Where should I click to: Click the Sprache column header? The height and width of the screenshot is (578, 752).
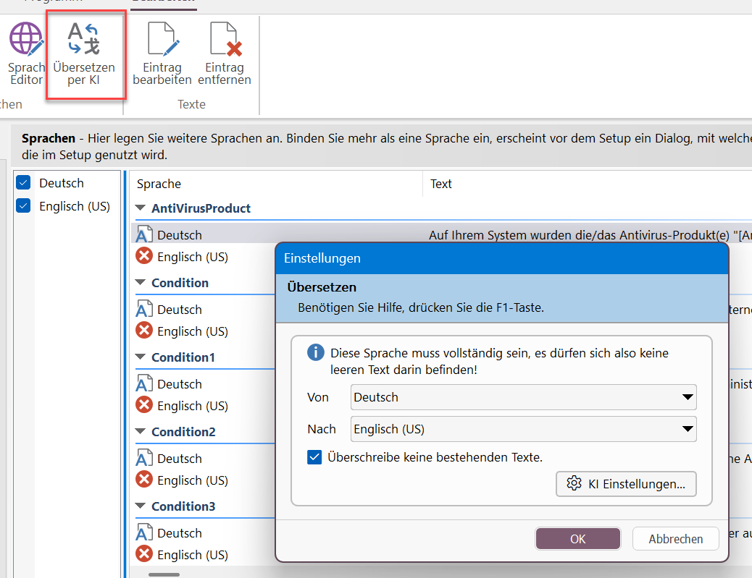[276, 184]
